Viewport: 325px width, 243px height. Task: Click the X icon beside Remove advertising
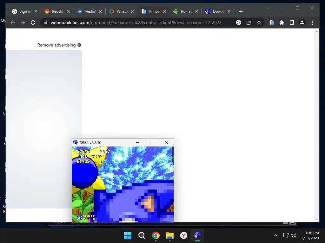79,45
